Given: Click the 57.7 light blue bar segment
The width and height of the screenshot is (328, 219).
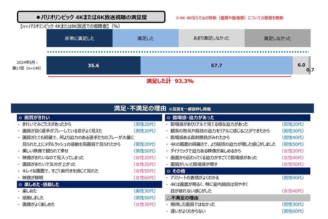Looking at the screenshot, I should [x=216, y=65].
